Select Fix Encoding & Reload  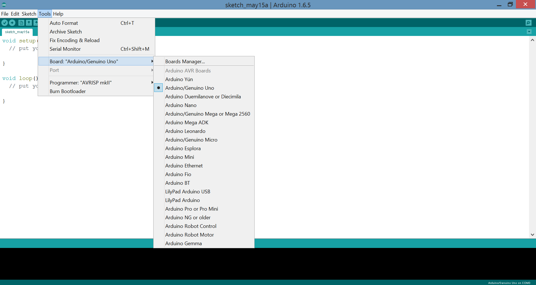(96, 40)
